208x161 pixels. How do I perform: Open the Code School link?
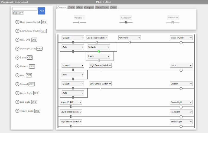21,2
